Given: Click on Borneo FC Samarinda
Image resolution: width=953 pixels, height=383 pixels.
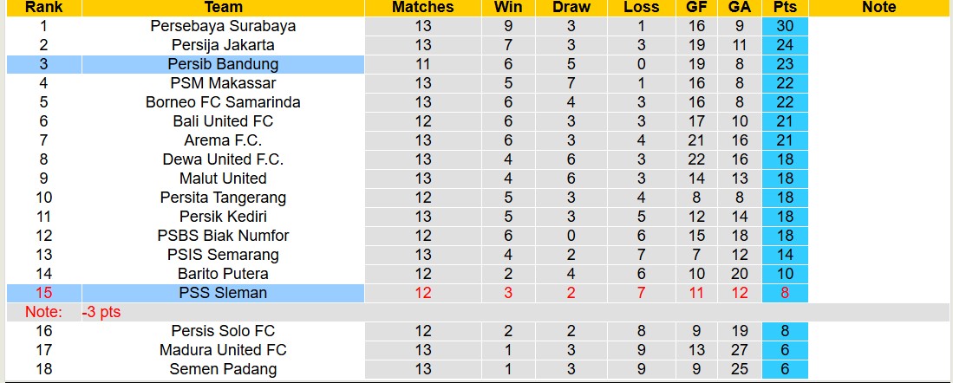Looking at the screenshot, I should coord(223,102).
